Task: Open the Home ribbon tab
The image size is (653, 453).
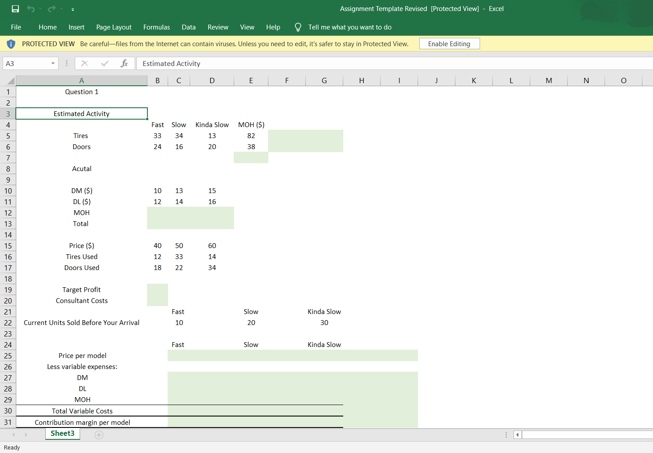Action: point(48,27)
